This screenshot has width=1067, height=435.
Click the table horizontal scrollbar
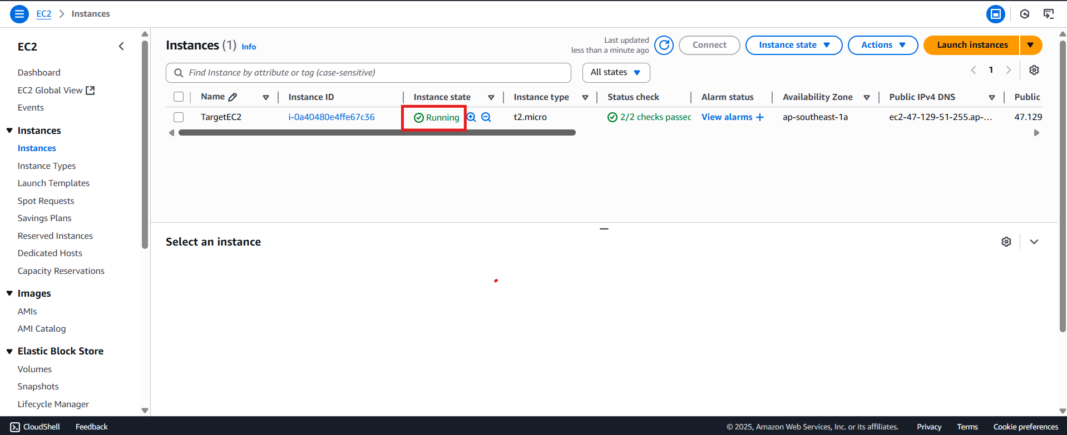(377, 133)
